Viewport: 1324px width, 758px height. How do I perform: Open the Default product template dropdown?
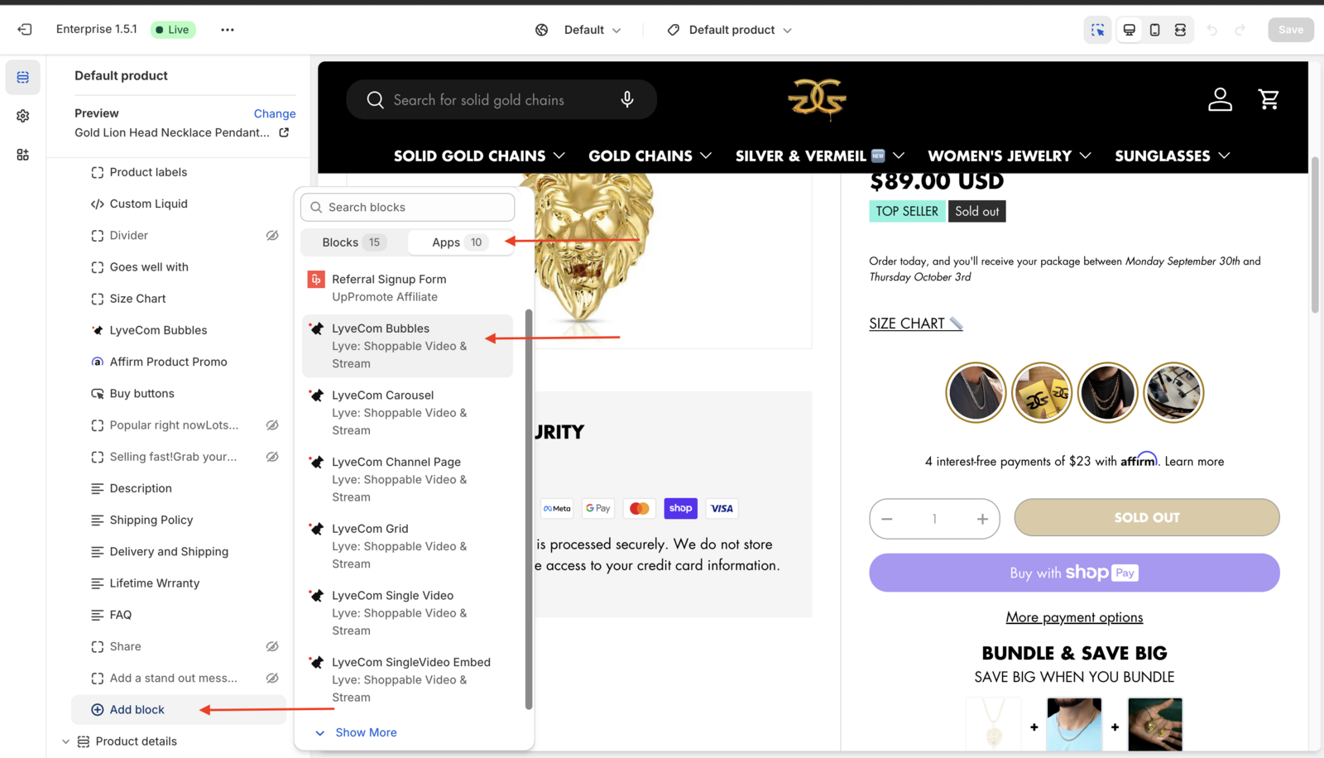click(x=730, y=30)
